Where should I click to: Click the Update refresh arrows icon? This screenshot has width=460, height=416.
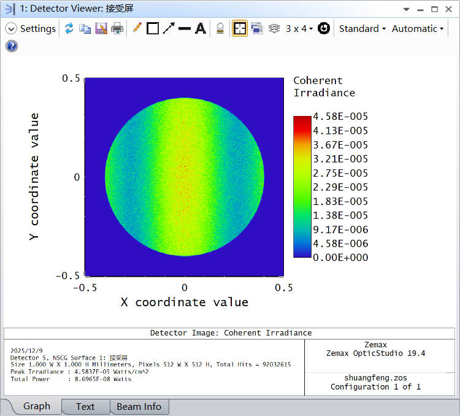tap(69, 28)
